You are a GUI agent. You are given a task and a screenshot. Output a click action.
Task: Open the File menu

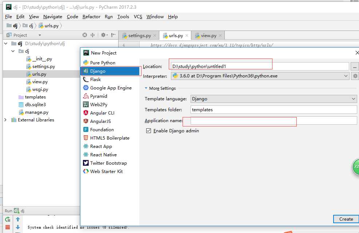(x=8, y=17)
